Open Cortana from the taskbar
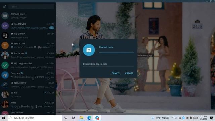215x121 pixels. tap(66, 118)
